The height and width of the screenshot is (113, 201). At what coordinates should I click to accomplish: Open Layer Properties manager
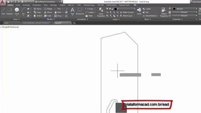pyautogui.click(x=101, y=12)
